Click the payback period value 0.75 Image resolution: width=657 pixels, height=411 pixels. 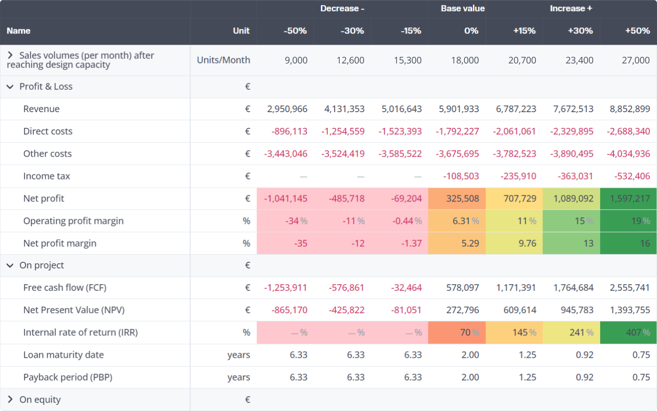coord(641,377)
